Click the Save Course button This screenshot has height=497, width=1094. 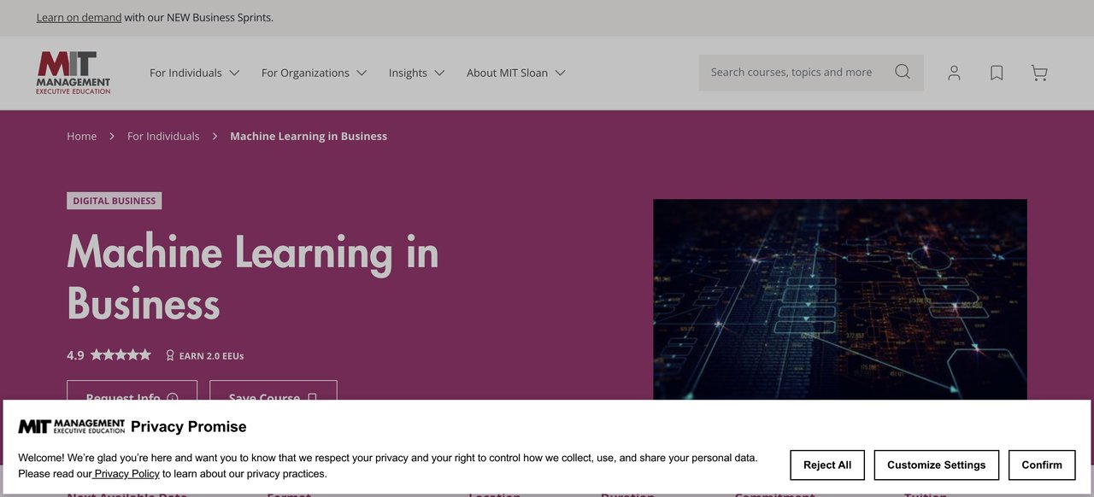273,391
